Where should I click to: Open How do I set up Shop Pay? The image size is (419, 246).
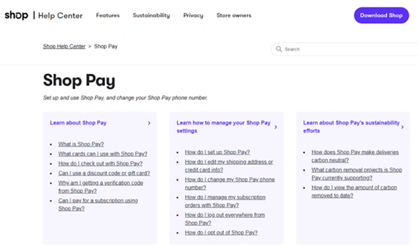pyautogui.click(x=217, y=152)
